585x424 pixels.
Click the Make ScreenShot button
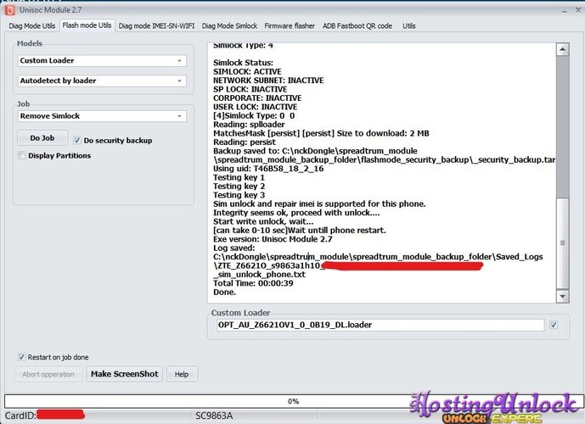(x=125, y=374)
